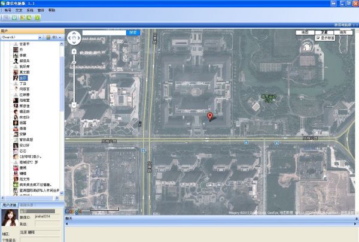The image size is (359, 242).
Task: Open the dropdown arrow after the filter icon
Action: [60, 37]
